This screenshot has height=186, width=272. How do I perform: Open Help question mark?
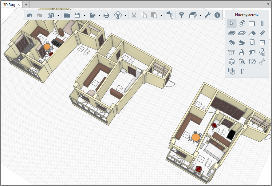click(x=217, y=15)
